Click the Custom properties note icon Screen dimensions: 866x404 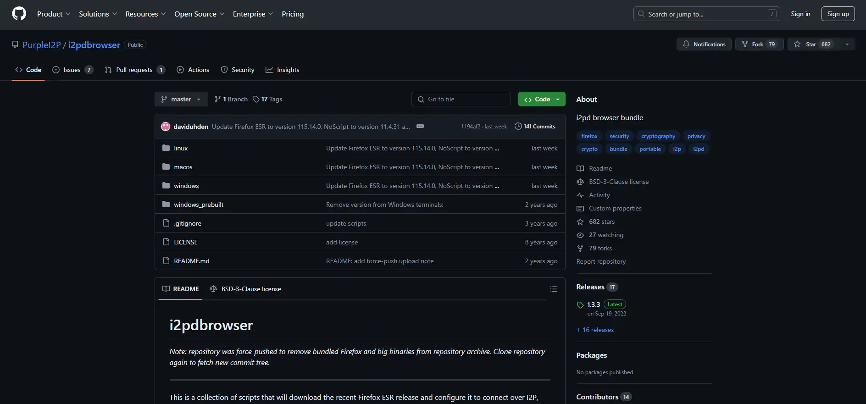tap(580, 208)
